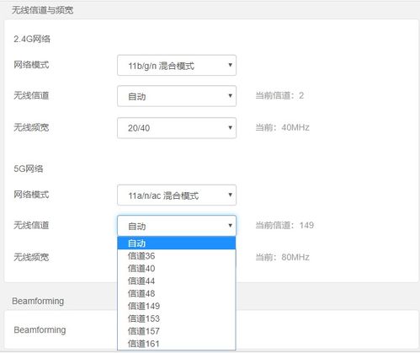Choose 信道44 from the channel list
Viewport: 420px width, 353px height.
(x=177, y=281)
